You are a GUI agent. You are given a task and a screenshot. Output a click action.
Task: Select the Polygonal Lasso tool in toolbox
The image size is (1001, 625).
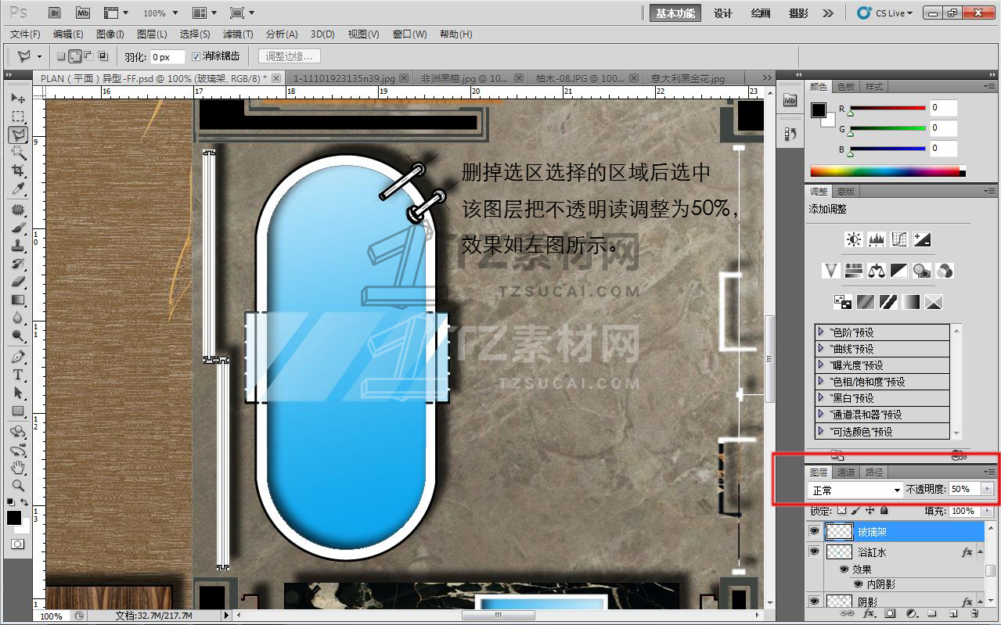point(18,135)
